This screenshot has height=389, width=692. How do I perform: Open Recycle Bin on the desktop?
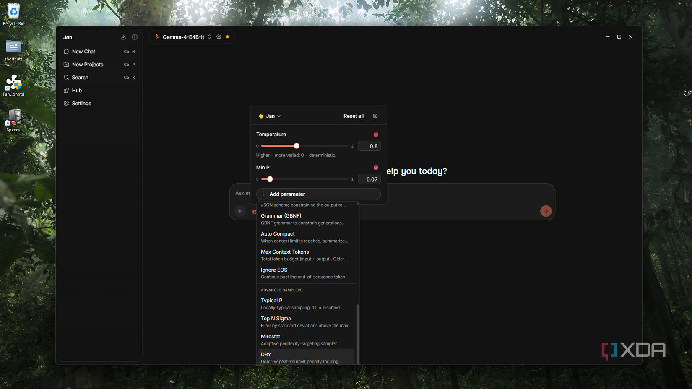13,15
